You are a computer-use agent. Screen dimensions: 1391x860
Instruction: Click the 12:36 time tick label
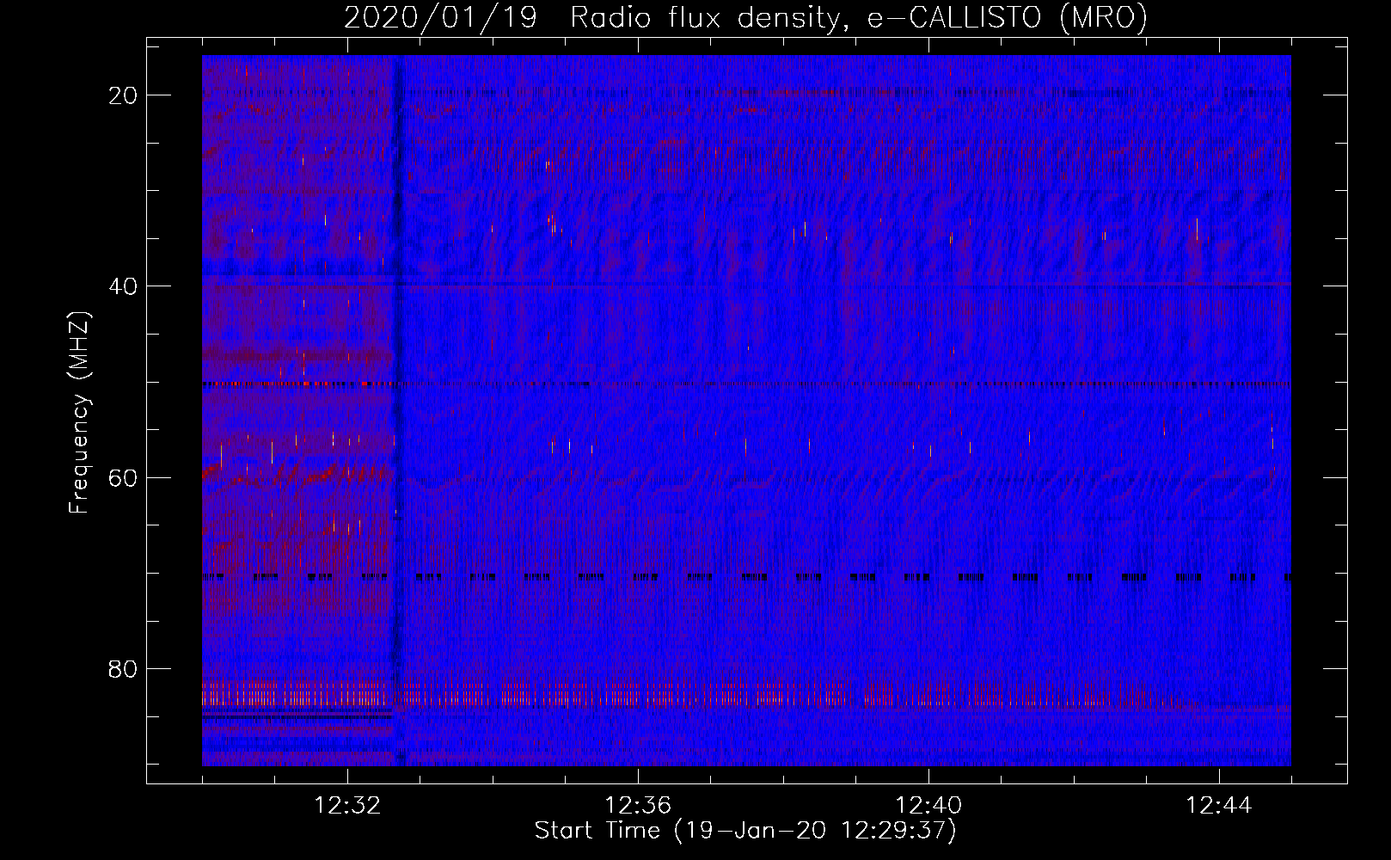click(x=638, y=806)
